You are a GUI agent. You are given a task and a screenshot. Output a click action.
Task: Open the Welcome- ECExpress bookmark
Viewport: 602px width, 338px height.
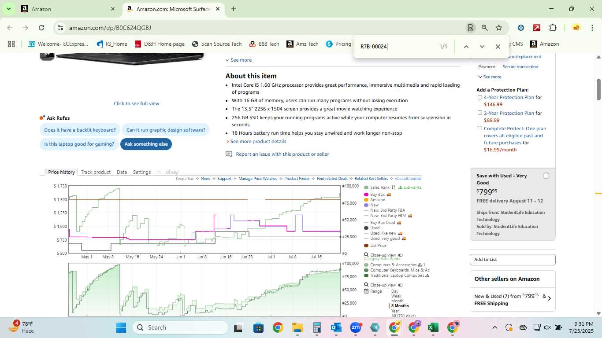[x=58, y=44]
